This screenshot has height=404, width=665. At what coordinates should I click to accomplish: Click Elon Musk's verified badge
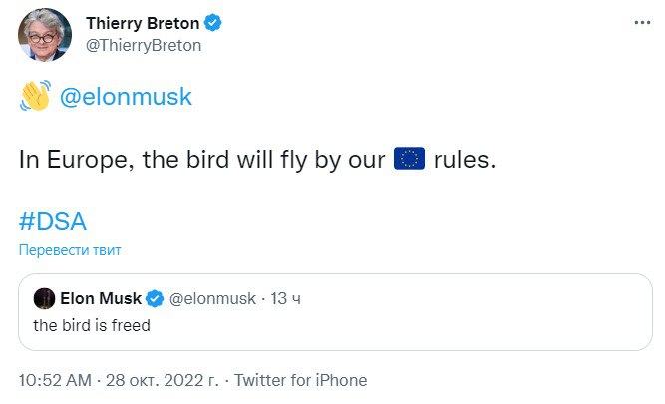point(156,298)
